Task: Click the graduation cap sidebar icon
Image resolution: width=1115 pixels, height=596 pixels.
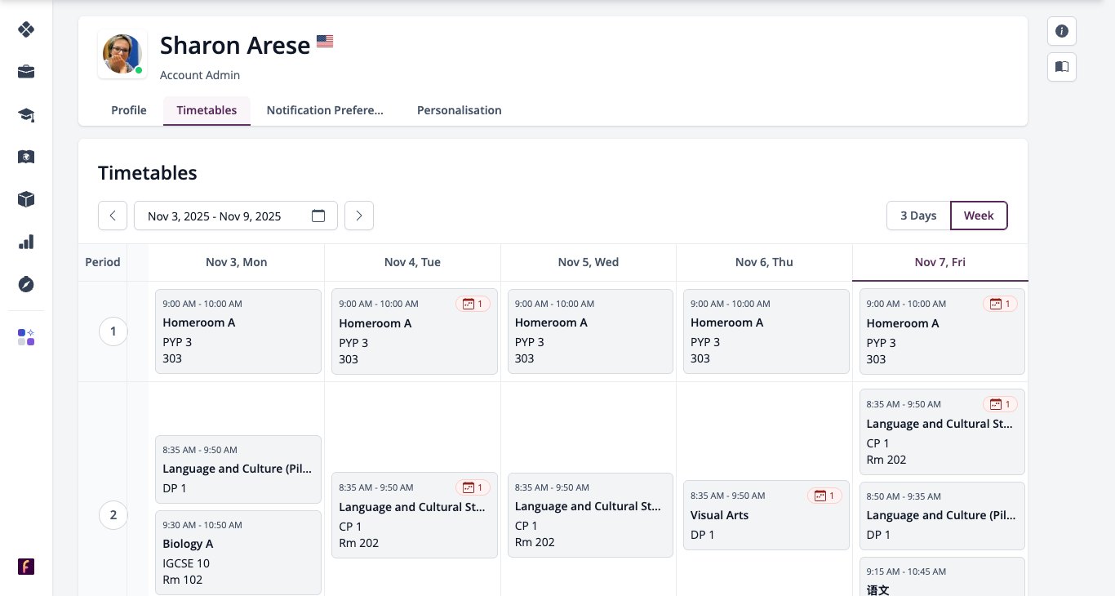Action: pyautogui.click(x=26, y=114)
